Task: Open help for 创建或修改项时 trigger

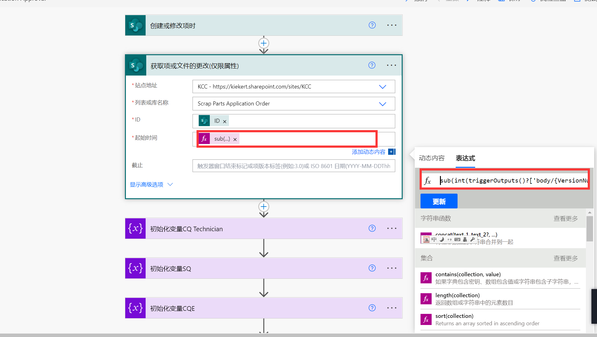Action: [x=372, y=25]
